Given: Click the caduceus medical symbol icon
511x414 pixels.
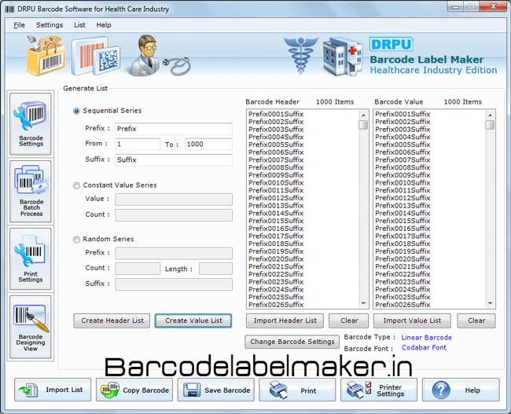Looking at the screenshot, I should tap(300, 55).
